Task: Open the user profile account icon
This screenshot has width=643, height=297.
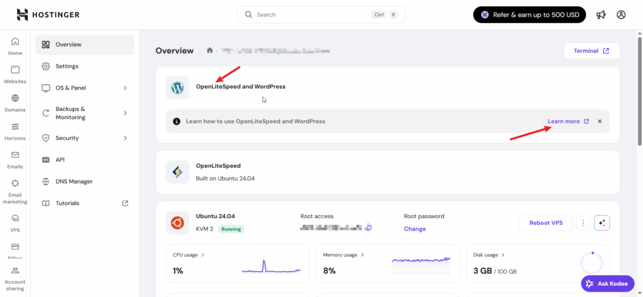Action: pyautogui.click(x=621, y=14)
